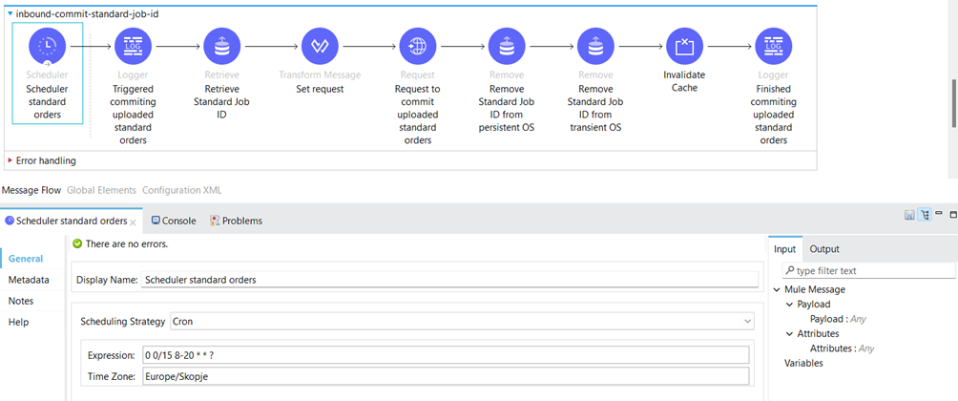Switch to the Global Elements tab
958x401 pixels.
(x=101, y=190)
